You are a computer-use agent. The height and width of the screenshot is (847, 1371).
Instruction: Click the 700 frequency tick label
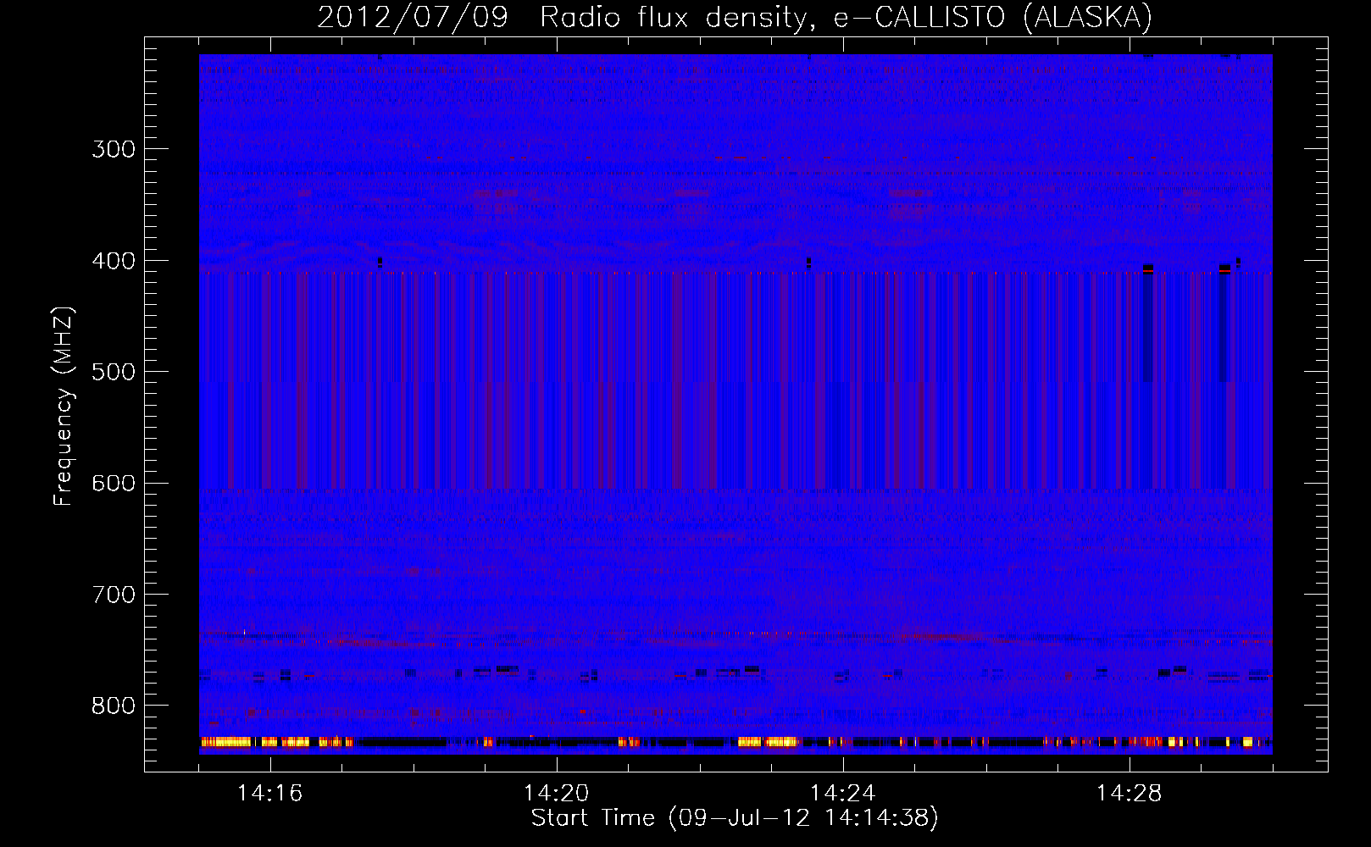pyautogui.click(x=114, y=595)
